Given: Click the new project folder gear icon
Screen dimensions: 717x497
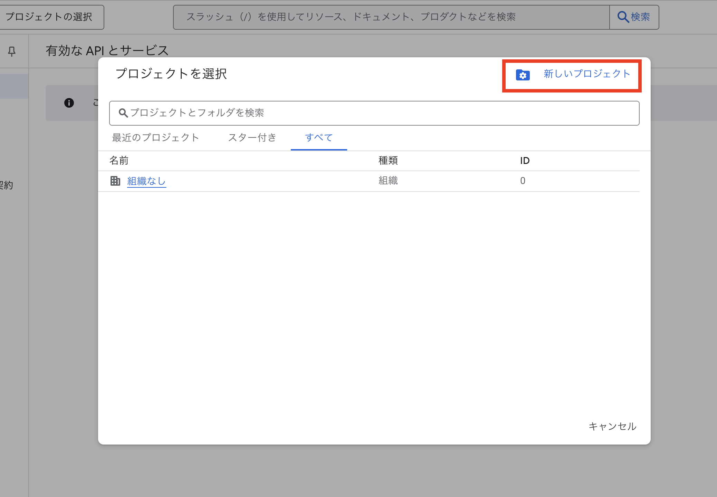Looking at the screenshot, I should click(x=523, y=75).
